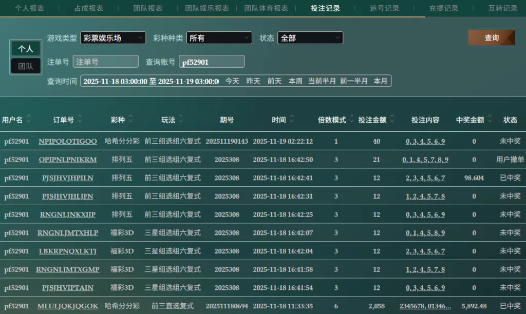Go to the 团队报表 tab
Screen dimensions: 526x314
click(x=148, y=8)
